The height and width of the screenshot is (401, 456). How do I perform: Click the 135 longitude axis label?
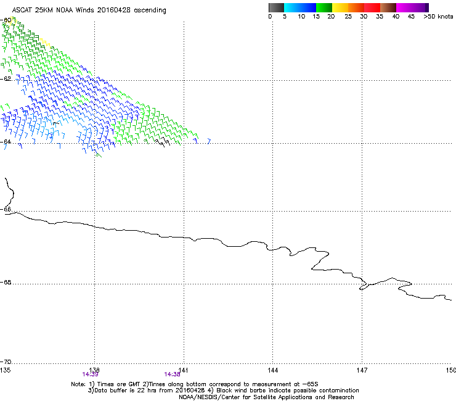tap(5, 370)
